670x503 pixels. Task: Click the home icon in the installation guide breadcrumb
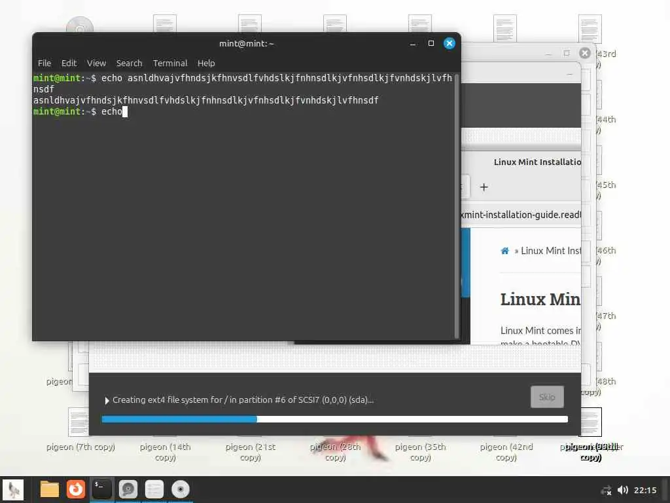tap(504, 251)
